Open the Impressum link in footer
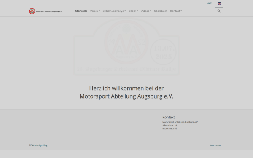 215,145
